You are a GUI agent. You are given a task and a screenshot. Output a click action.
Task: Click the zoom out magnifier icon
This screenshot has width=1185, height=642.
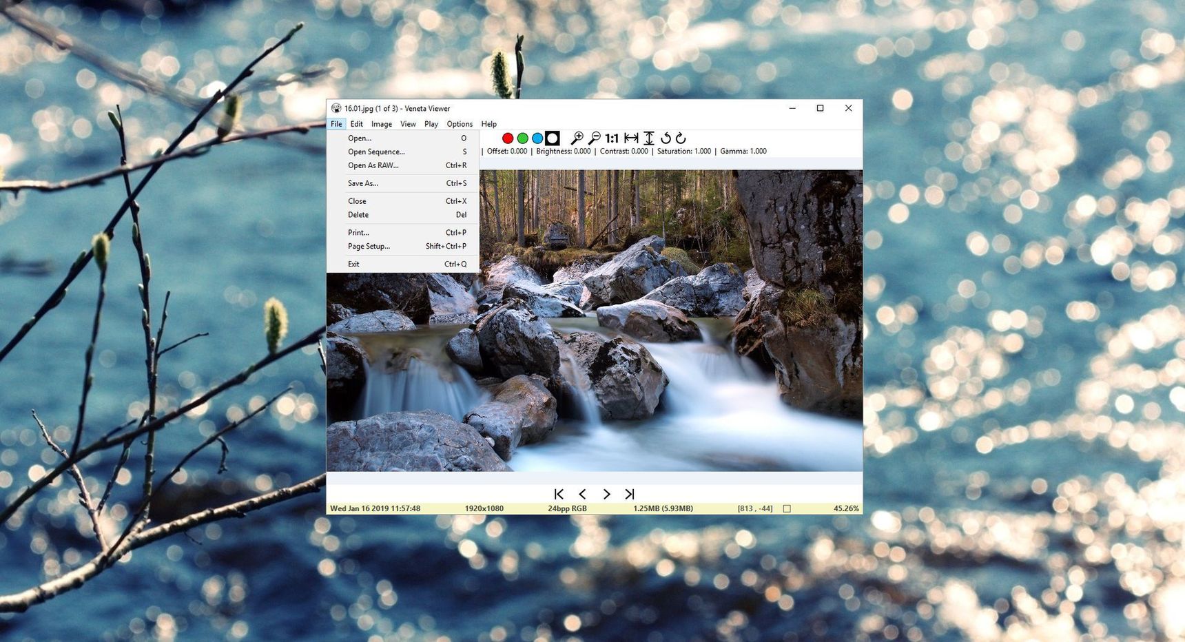[x=595, y=138]
